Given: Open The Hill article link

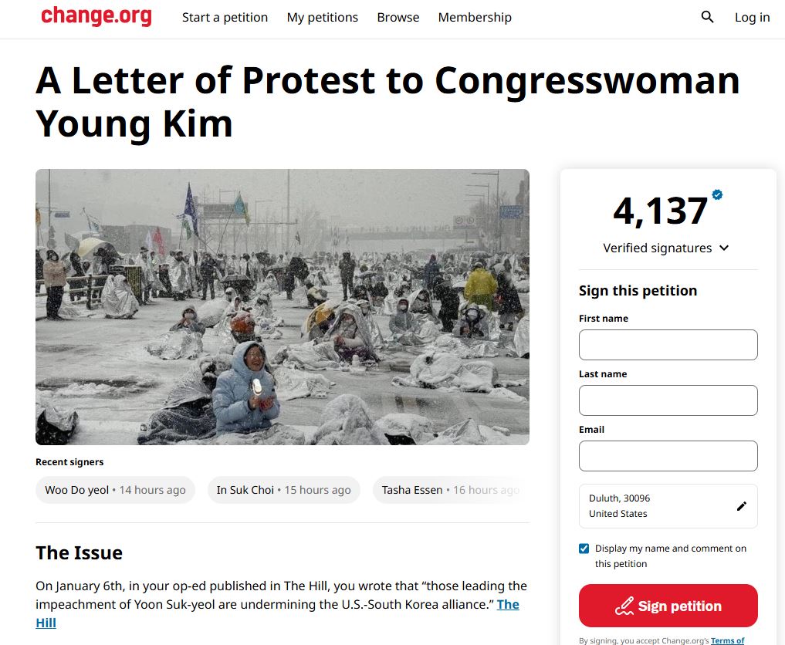Looking at the screenshot, I should click(x=507, y=604).
